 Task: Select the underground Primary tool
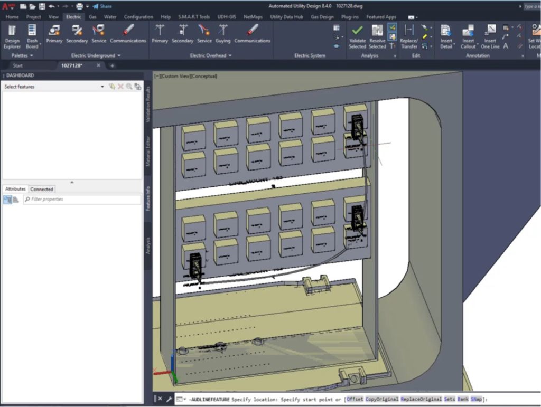(x=54, y=34)
